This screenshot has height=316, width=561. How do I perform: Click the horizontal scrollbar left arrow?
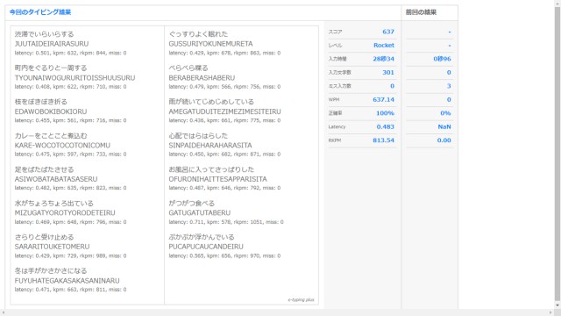click(4, 312)
